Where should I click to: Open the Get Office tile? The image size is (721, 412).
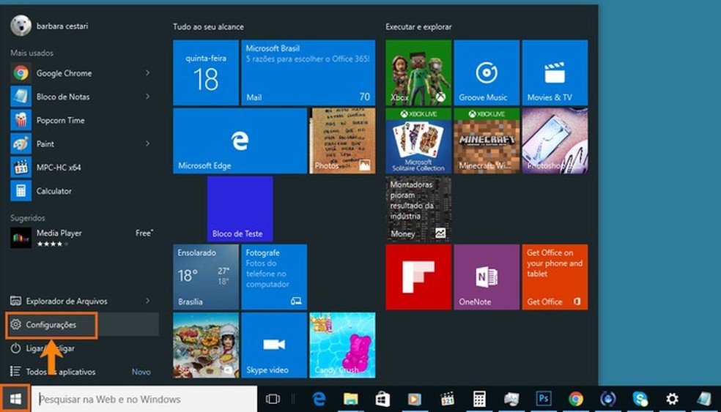(555, 277)
